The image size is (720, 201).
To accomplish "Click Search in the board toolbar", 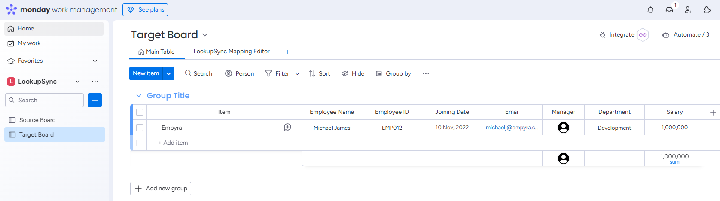I will pos(198,73).
